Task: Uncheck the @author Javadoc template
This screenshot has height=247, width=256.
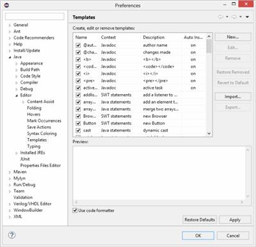Action: [78, 45]
